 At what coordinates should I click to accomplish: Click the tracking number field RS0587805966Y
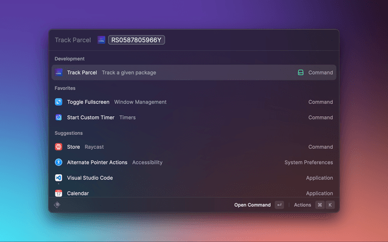(x=136, y=40)
